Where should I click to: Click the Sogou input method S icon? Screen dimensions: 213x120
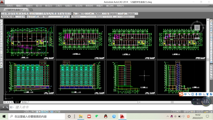(181, 94)
